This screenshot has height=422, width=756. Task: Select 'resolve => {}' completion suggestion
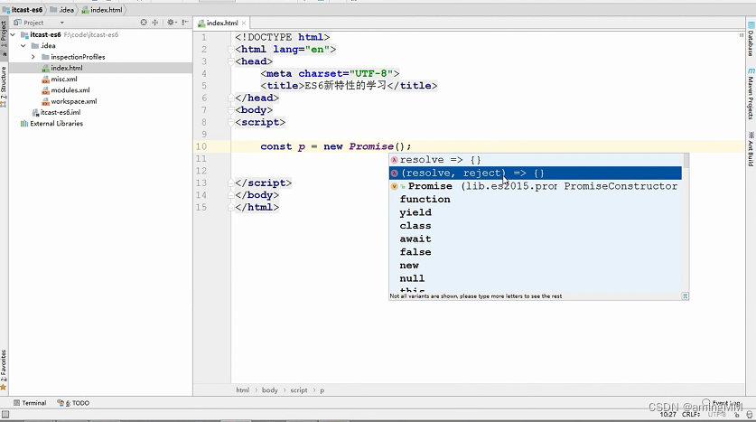(x=536, y=160)
